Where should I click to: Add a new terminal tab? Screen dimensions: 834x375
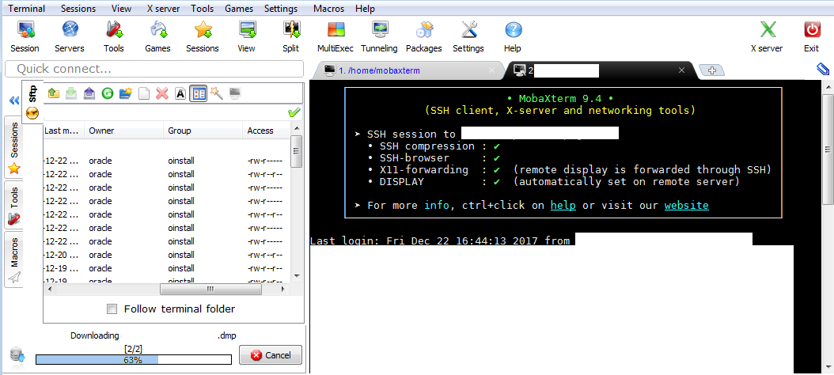click(711, 70)
